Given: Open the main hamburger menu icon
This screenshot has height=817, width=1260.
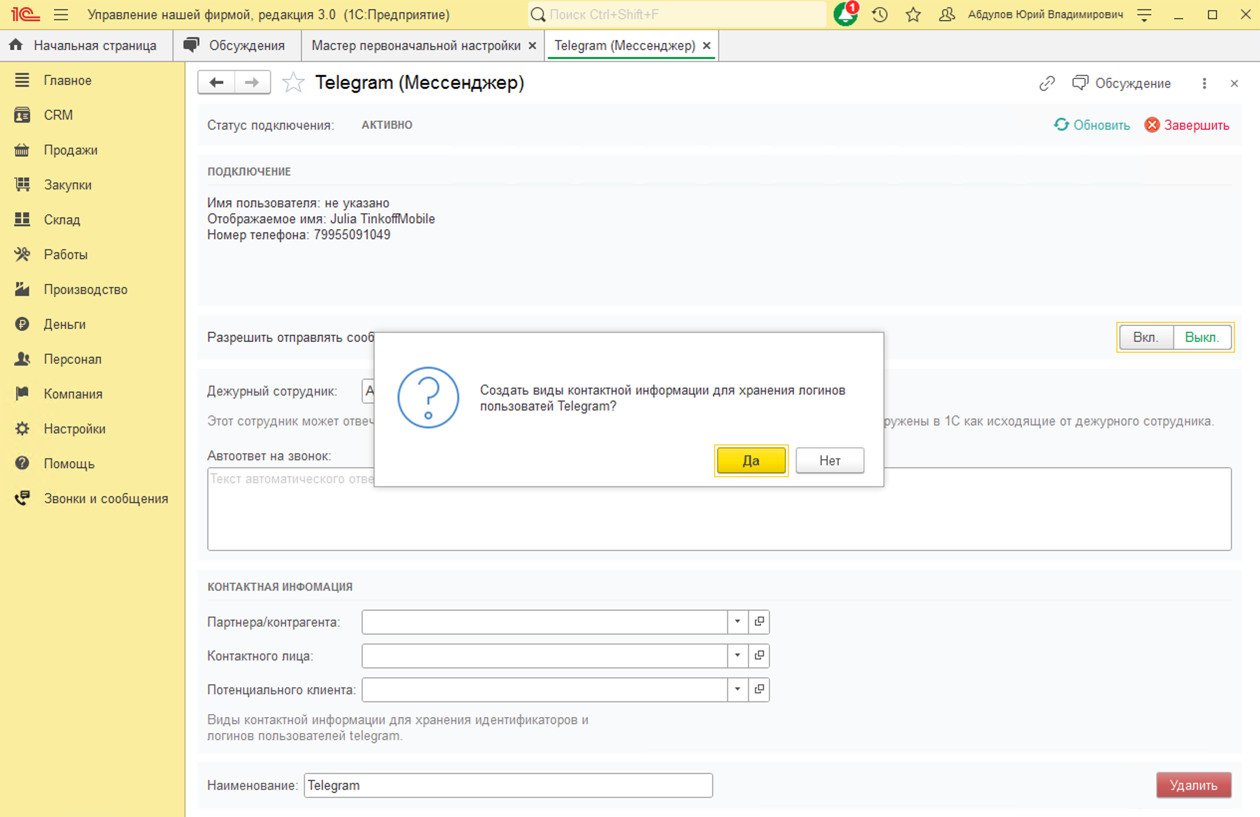Looking at the screenshot, I should [61, 14].
